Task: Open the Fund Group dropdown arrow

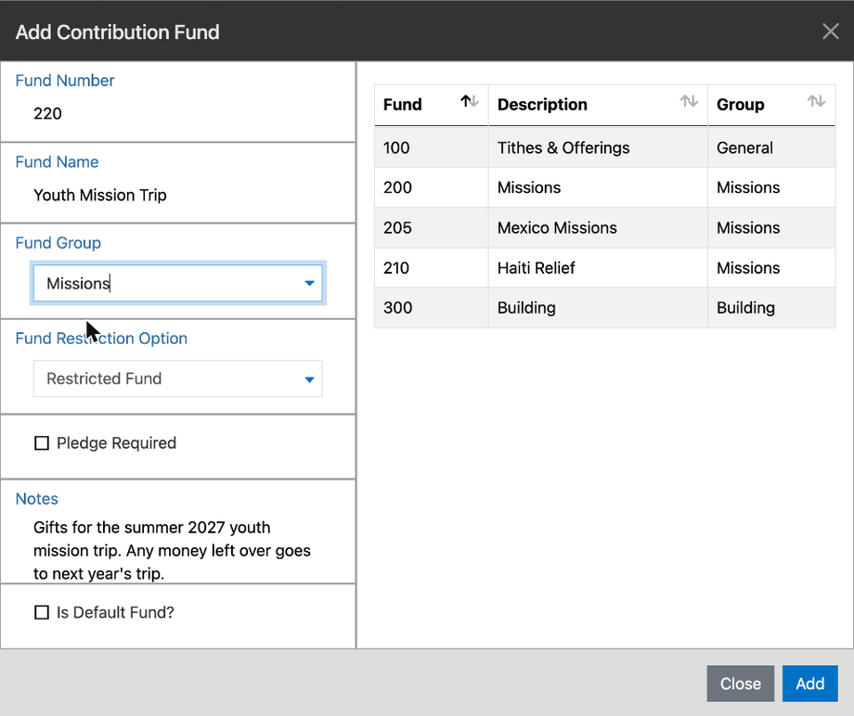Action: [x=309, y=283]
